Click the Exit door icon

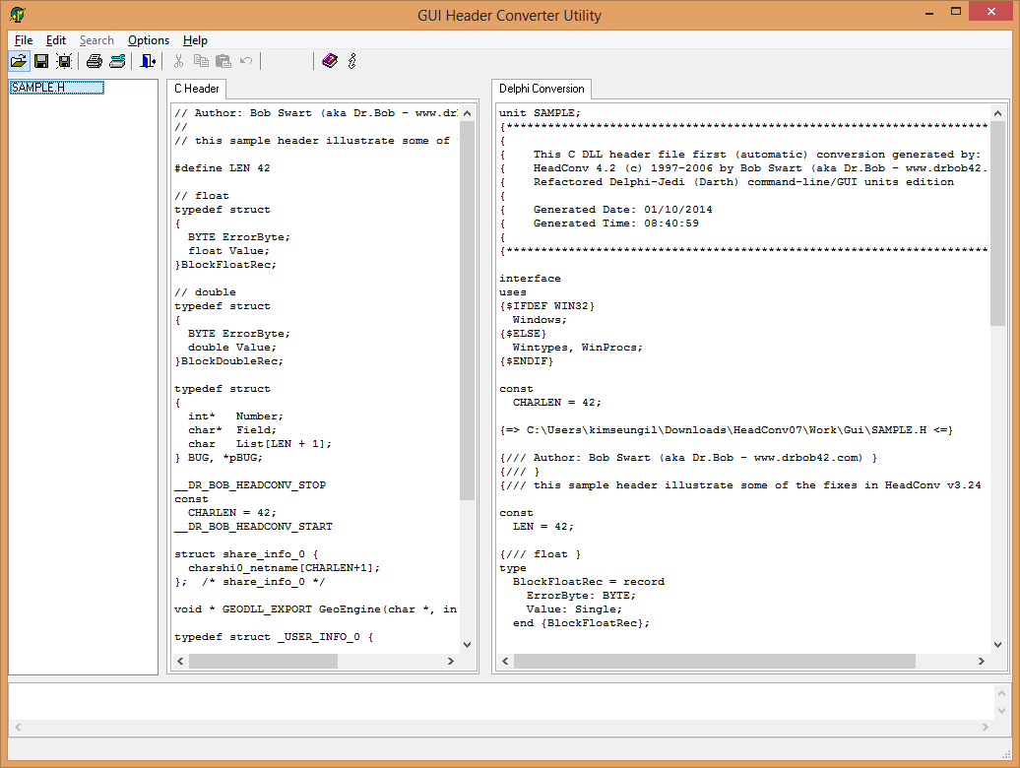coord(148,61)
